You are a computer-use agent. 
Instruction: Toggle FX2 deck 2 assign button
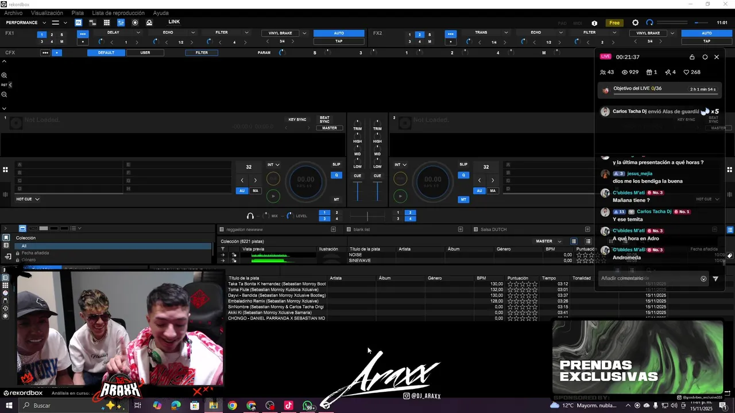coord(420,34)
